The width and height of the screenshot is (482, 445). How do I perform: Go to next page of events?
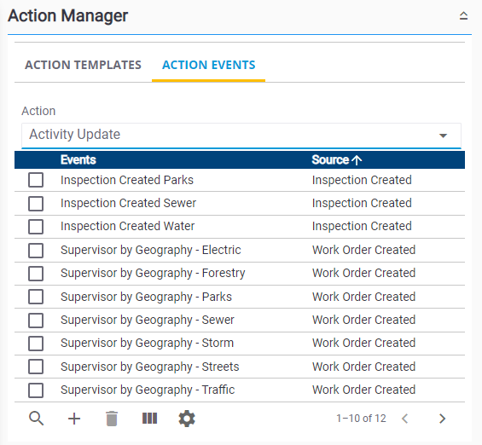[443, 419]
